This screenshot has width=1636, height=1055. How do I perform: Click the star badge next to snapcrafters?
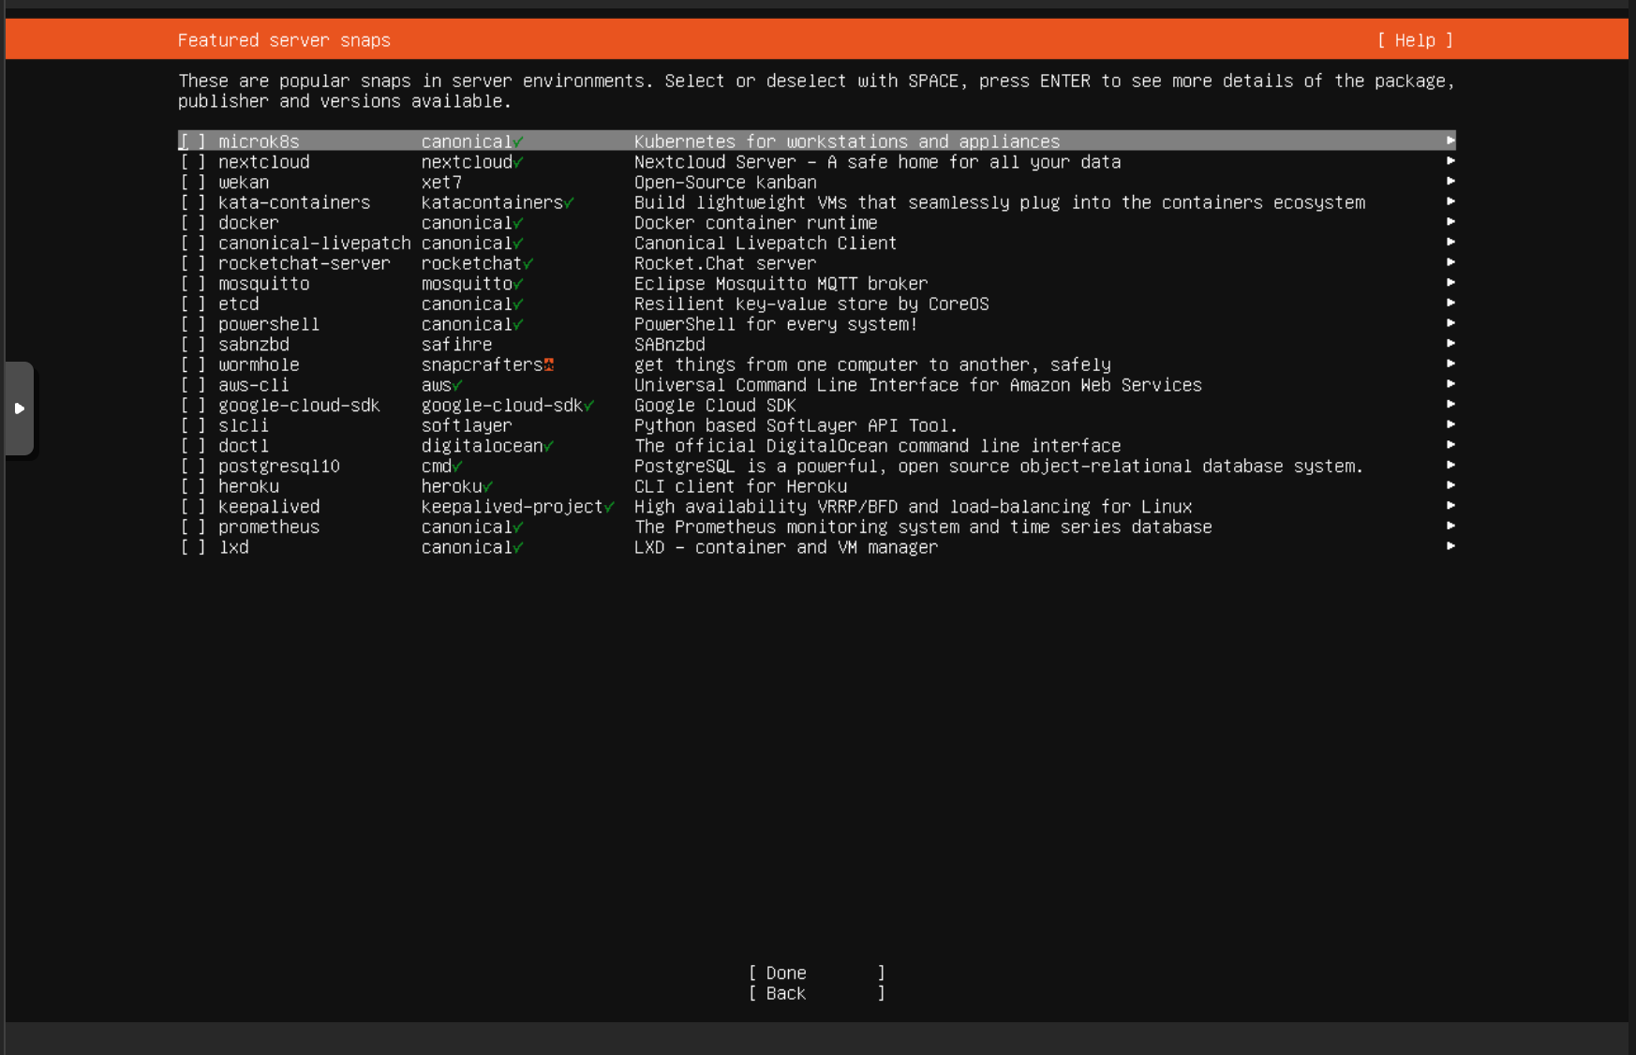tap(549, 365)
